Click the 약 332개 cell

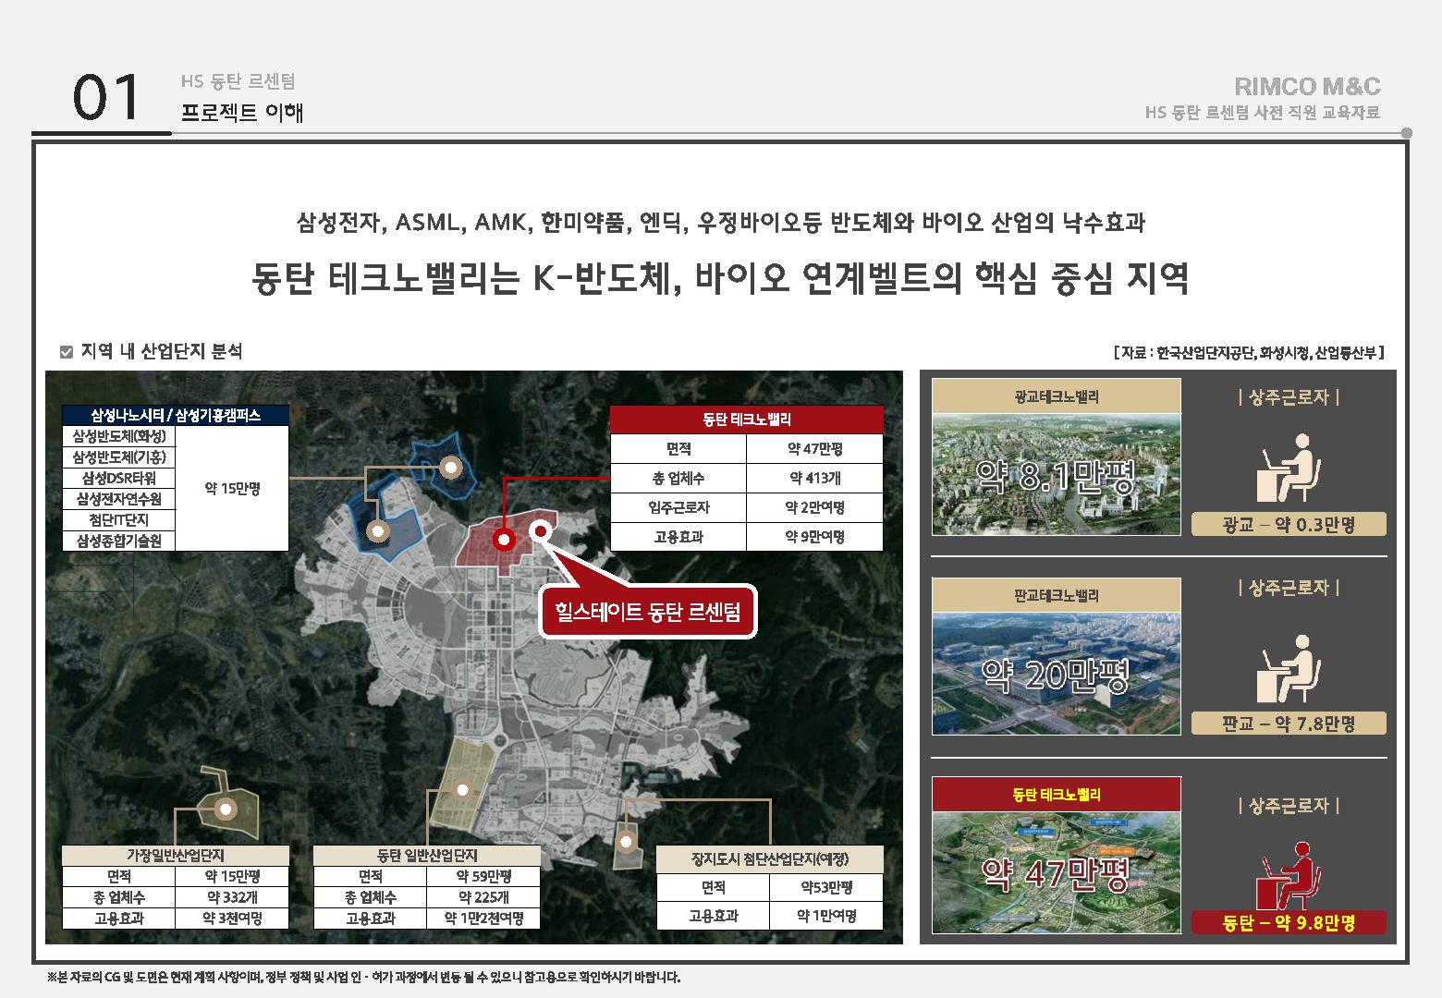pyautogui.click(x=232, y=897)
